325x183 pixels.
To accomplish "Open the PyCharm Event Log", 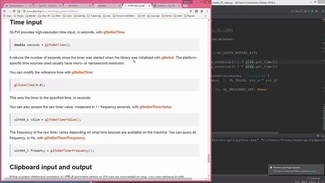I will (x=314, y=178).
